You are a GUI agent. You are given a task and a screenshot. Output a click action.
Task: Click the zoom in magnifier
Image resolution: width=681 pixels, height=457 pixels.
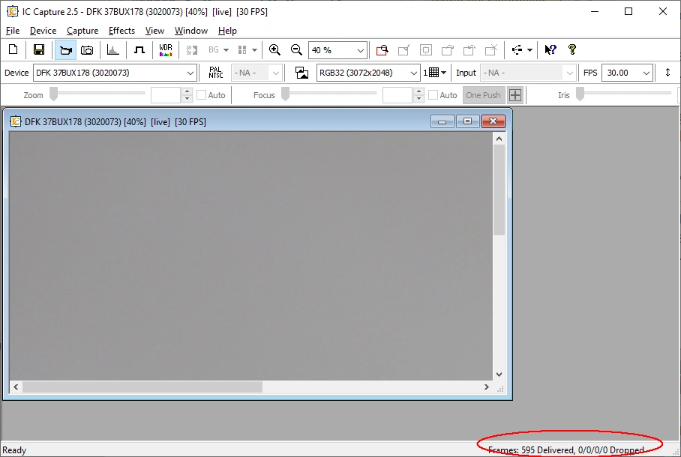[274, 50]
